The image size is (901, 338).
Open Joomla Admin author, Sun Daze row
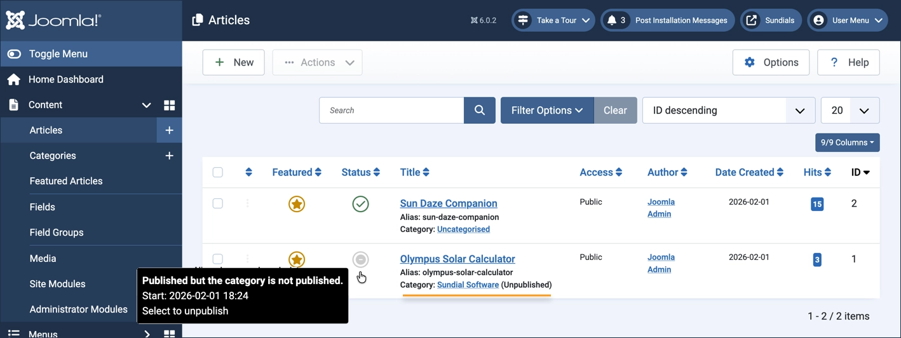click(x=661, y=208)
